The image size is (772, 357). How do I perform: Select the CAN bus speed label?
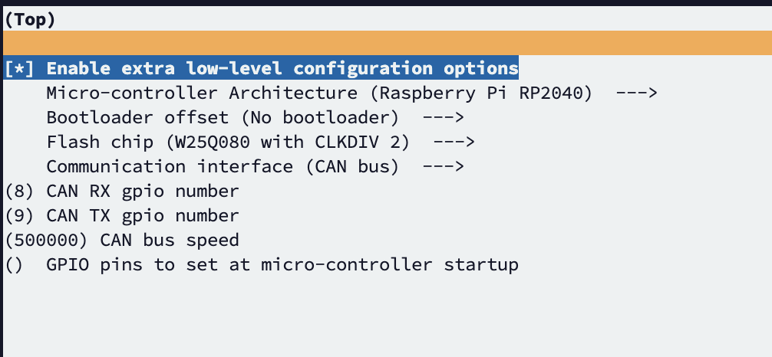coord(170,241)
